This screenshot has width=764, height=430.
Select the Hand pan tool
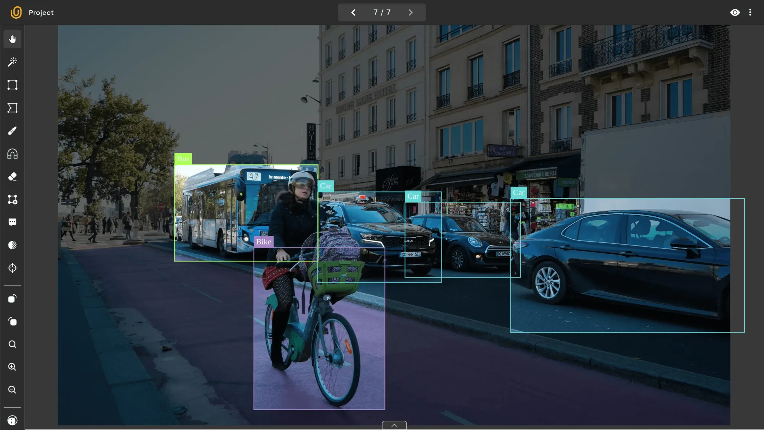pos(12,39)
